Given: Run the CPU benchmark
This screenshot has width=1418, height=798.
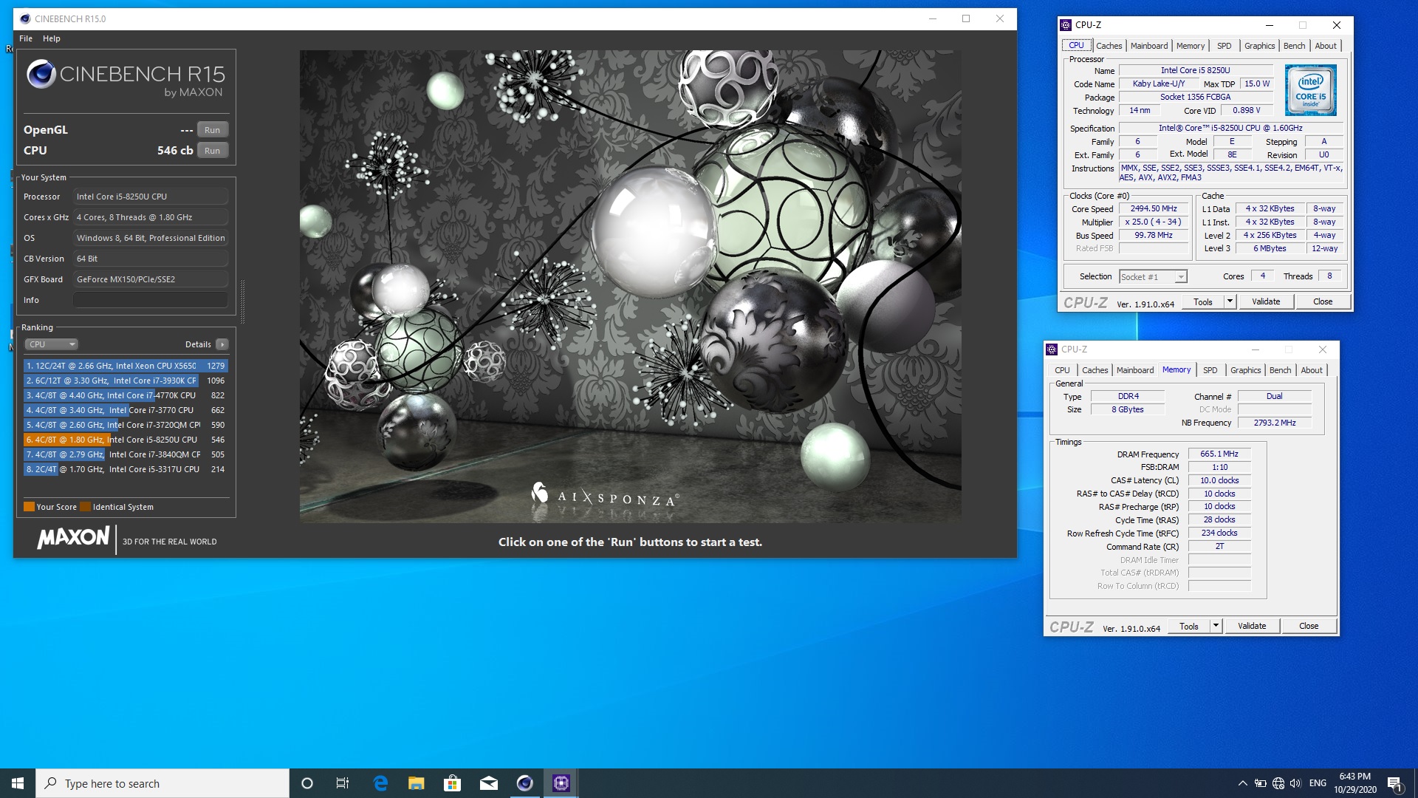Looking at the screenshot, I should pyautogui.click(x=213, y=151).
